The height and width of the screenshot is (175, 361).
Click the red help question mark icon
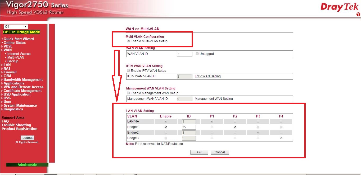[x=358, y=14]
